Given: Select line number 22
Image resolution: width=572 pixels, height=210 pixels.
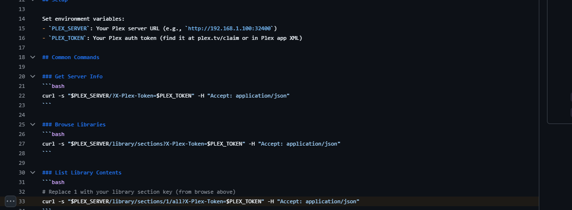Looking at the screenshot, I should pos(22,96).
